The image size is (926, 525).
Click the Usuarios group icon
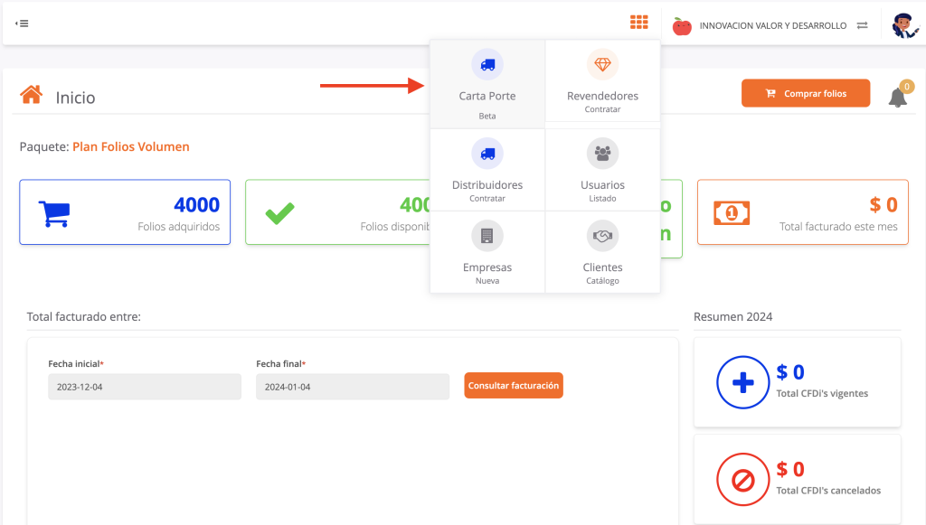602,154
